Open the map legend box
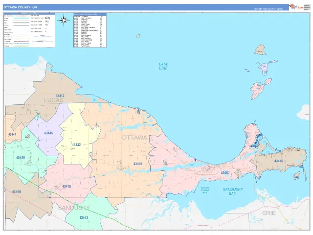This screenshot has height=235, width=313. [x=29, y=30]
